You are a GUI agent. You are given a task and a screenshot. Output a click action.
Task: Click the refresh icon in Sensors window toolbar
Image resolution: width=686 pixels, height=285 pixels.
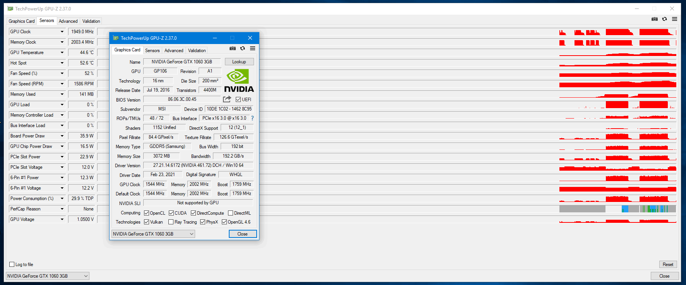(665, 19)
